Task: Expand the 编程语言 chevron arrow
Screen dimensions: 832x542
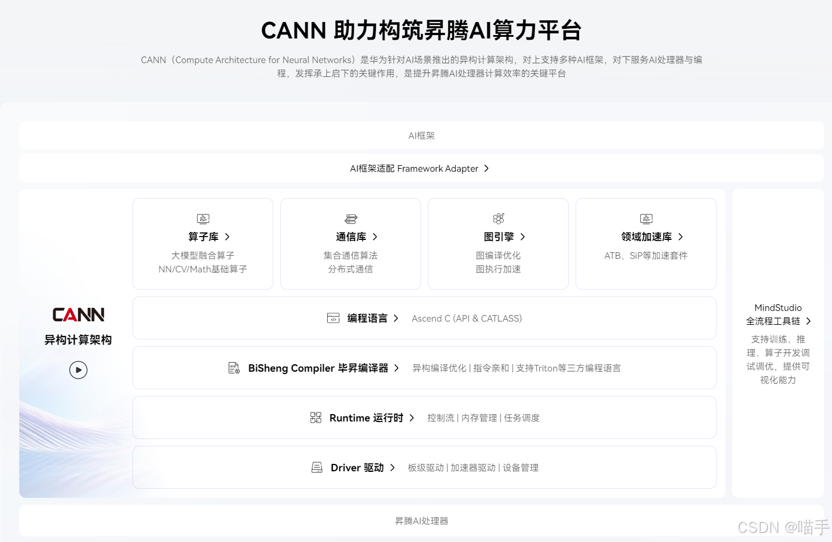Action: click(x=396, y=318)
